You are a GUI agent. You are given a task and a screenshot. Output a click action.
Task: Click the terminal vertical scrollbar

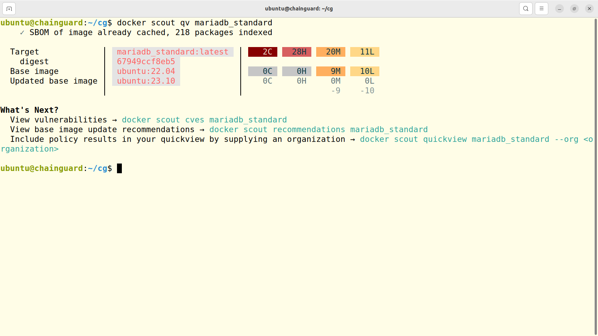point(596,176)
